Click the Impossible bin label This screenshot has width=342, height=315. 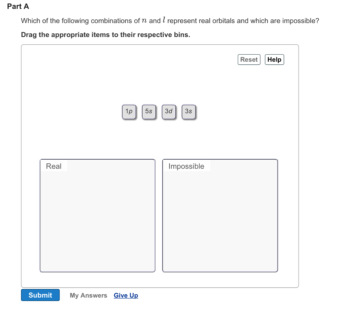pyautogui.click(x=186, y=166)
